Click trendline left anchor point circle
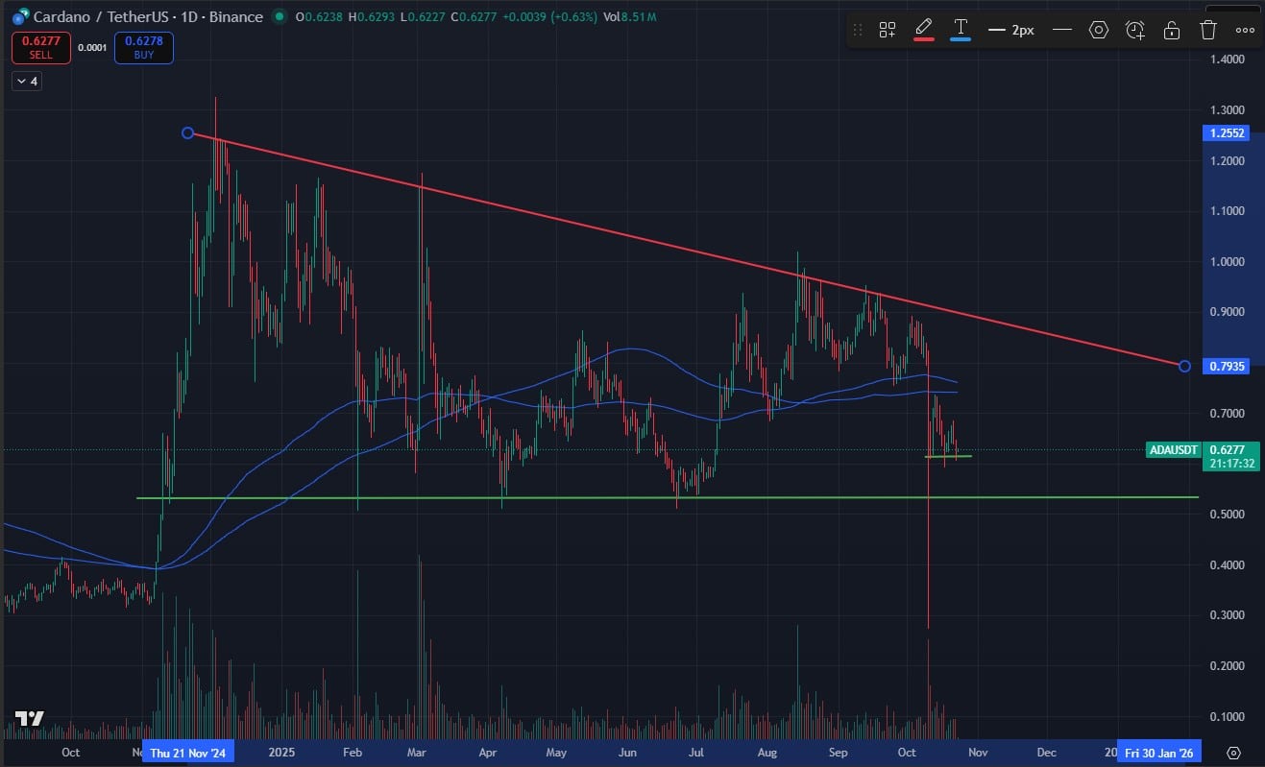This screenshot has width=1265, height=767. pos(188,132)
